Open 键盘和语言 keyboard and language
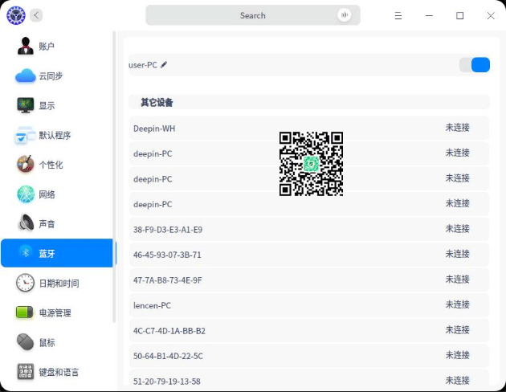 pos(57,372)
